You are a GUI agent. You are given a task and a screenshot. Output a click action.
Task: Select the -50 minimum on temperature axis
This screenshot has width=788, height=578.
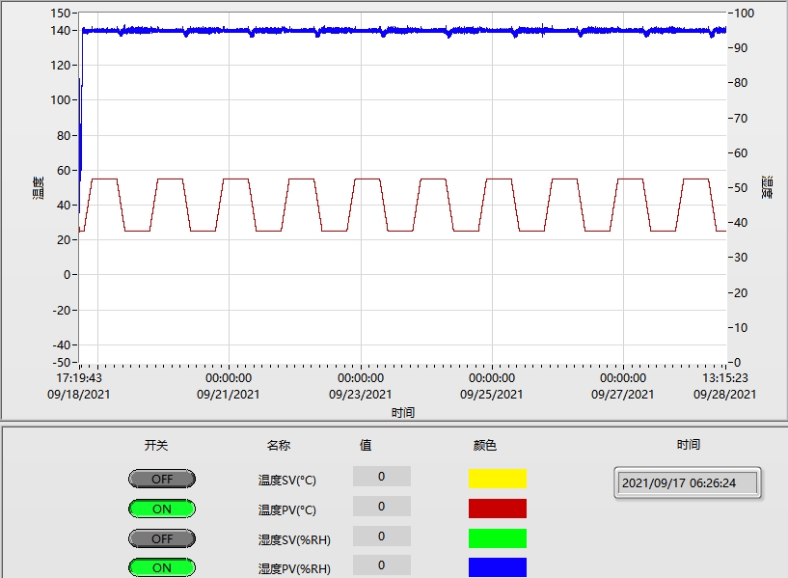[x=60, y=363]
